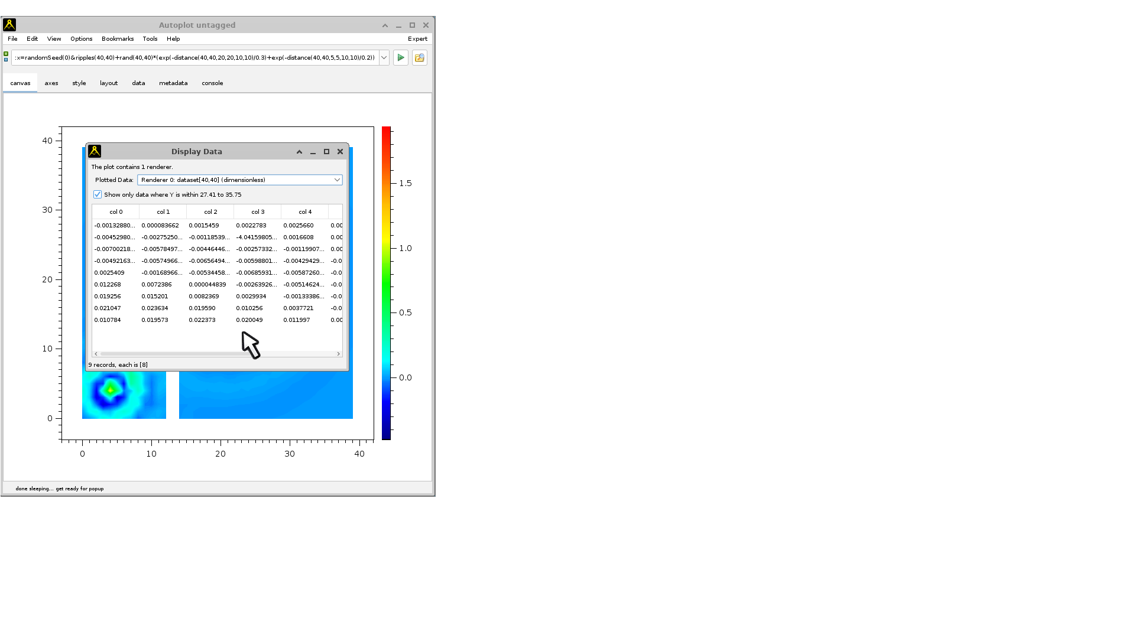Click the Expert mode button
The image size is (1135, 638).
click(x=417, y=39)
